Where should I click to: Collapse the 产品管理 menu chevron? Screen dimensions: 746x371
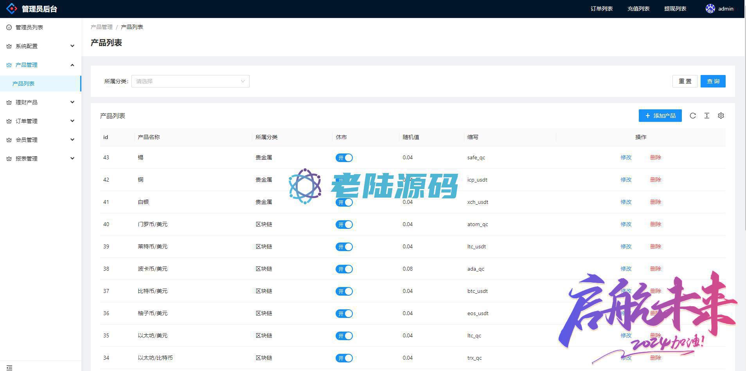pyautogui.click(x=72, y=65)
